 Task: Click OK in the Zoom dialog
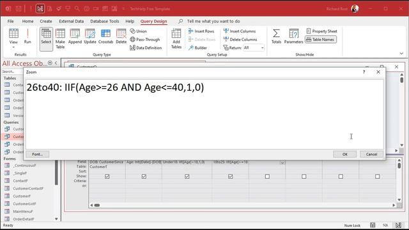pyautogui.click(x=345, y=154)
